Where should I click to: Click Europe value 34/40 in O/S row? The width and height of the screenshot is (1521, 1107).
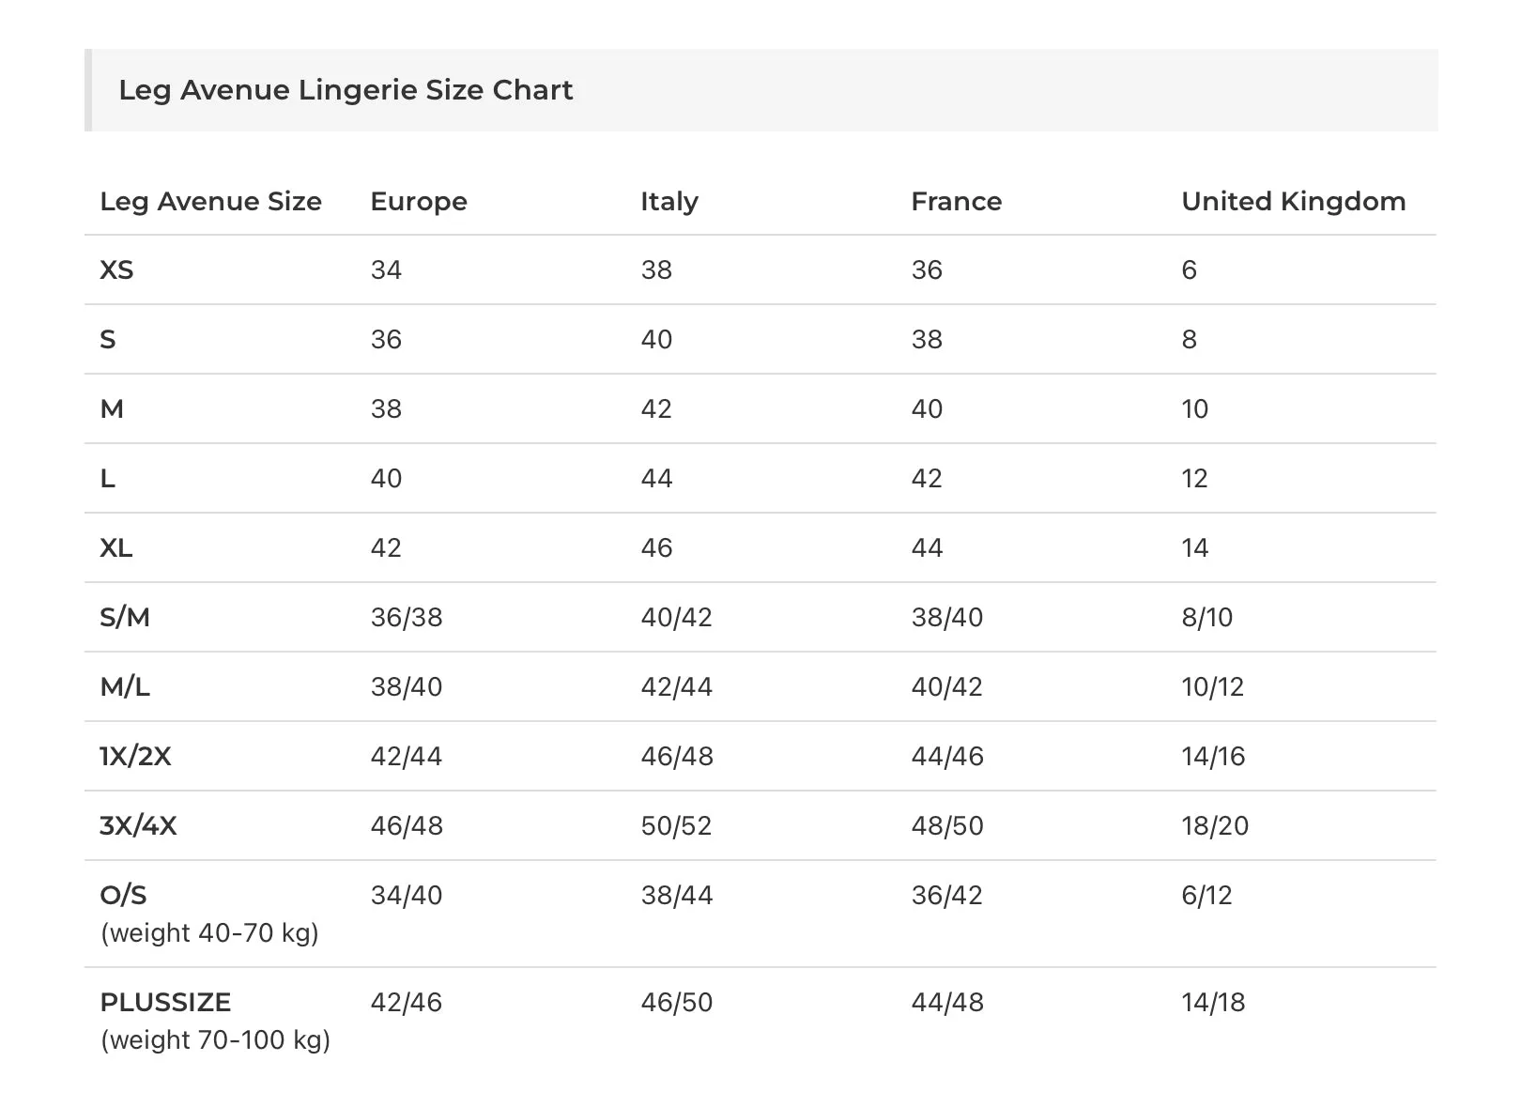tap(407, 896)
